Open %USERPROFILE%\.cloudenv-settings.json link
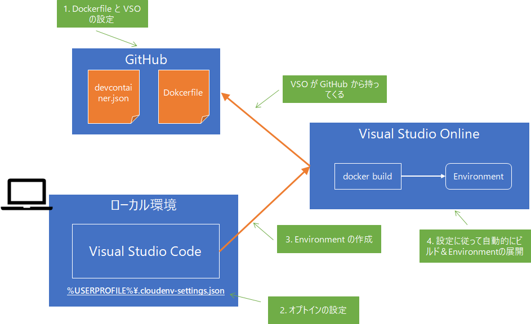531x324 pixels. pos(144,291)
